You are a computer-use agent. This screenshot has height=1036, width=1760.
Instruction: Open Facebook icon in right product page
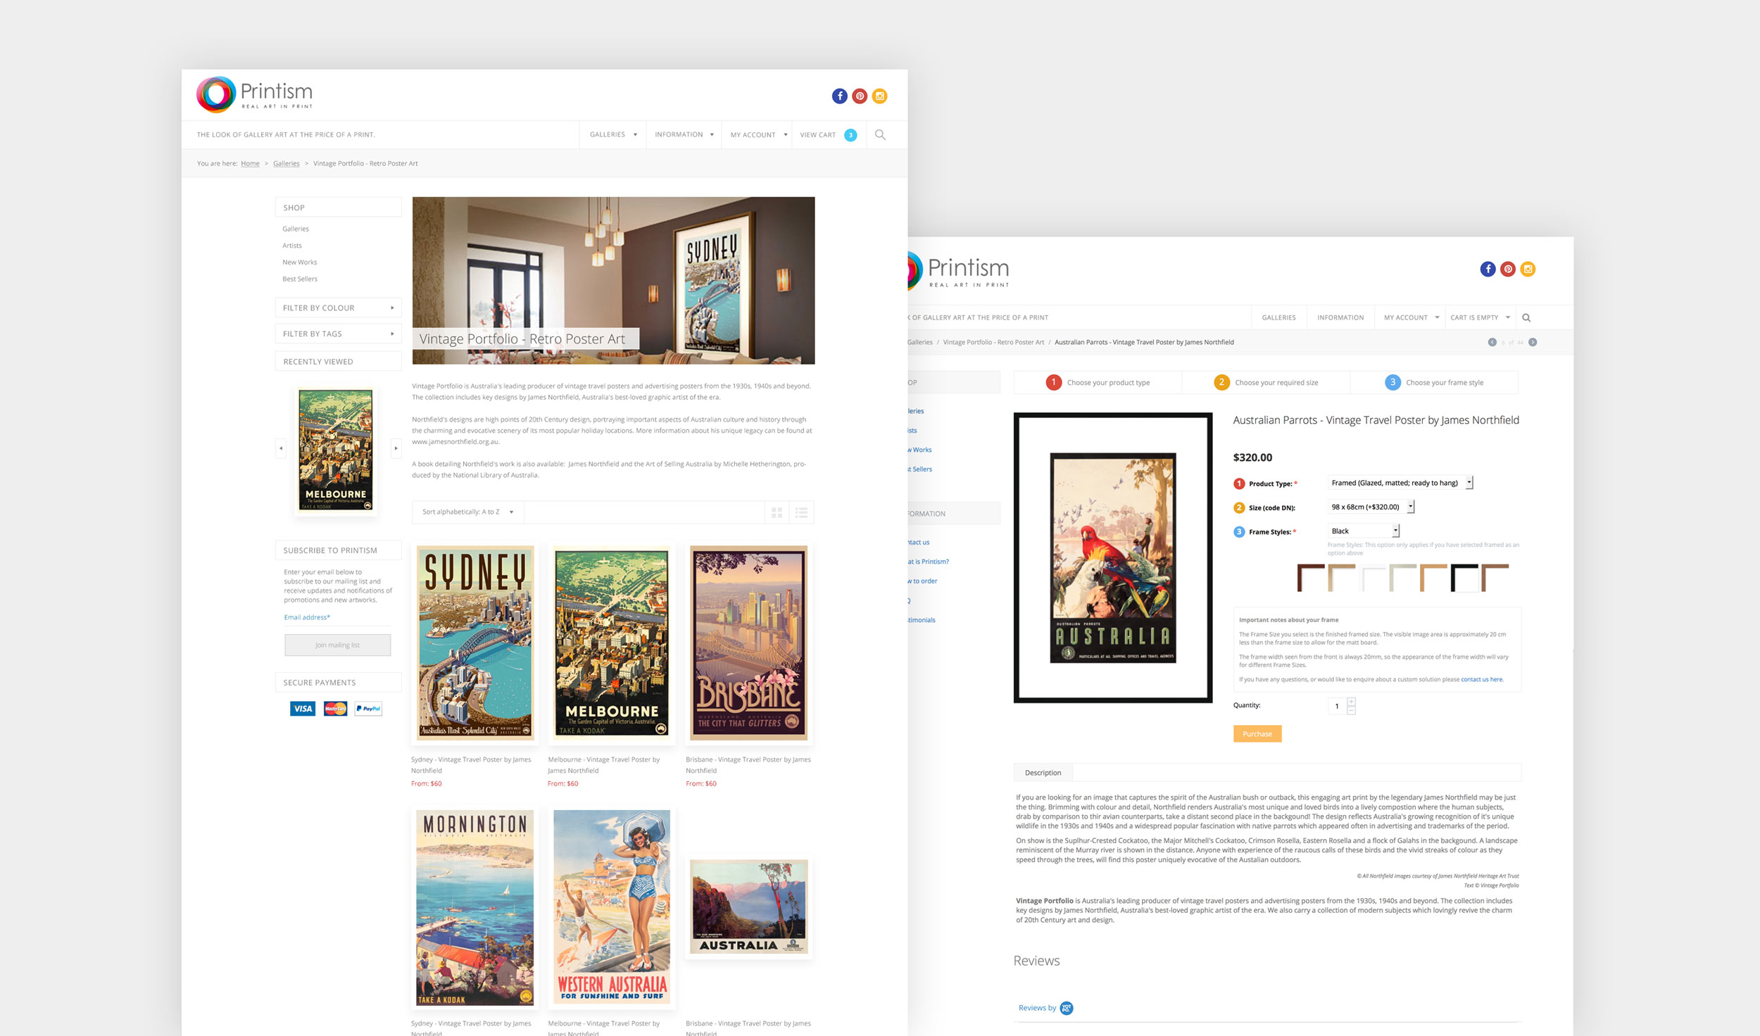1488,269
